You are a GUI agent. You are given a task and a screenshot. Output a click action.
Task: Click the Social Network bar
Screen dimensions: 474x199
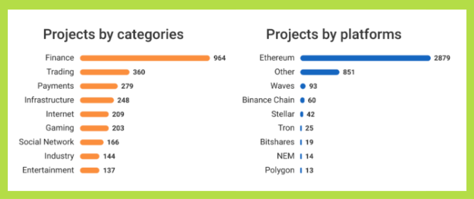(92, 142)
